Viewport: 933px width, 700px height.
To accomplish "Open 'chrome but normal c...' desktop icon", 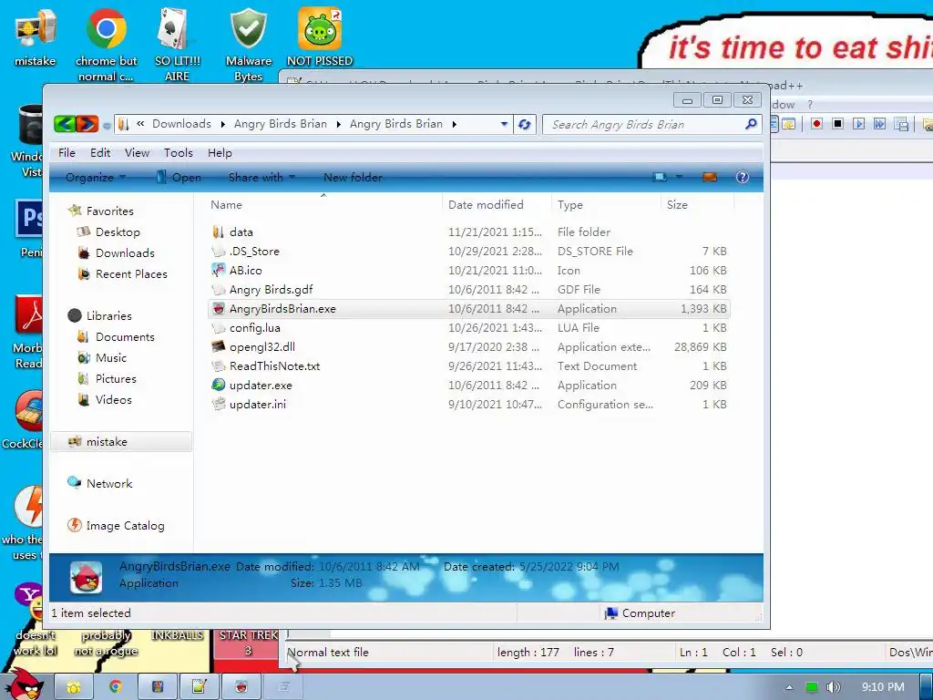I will click(x=106, y=45).
